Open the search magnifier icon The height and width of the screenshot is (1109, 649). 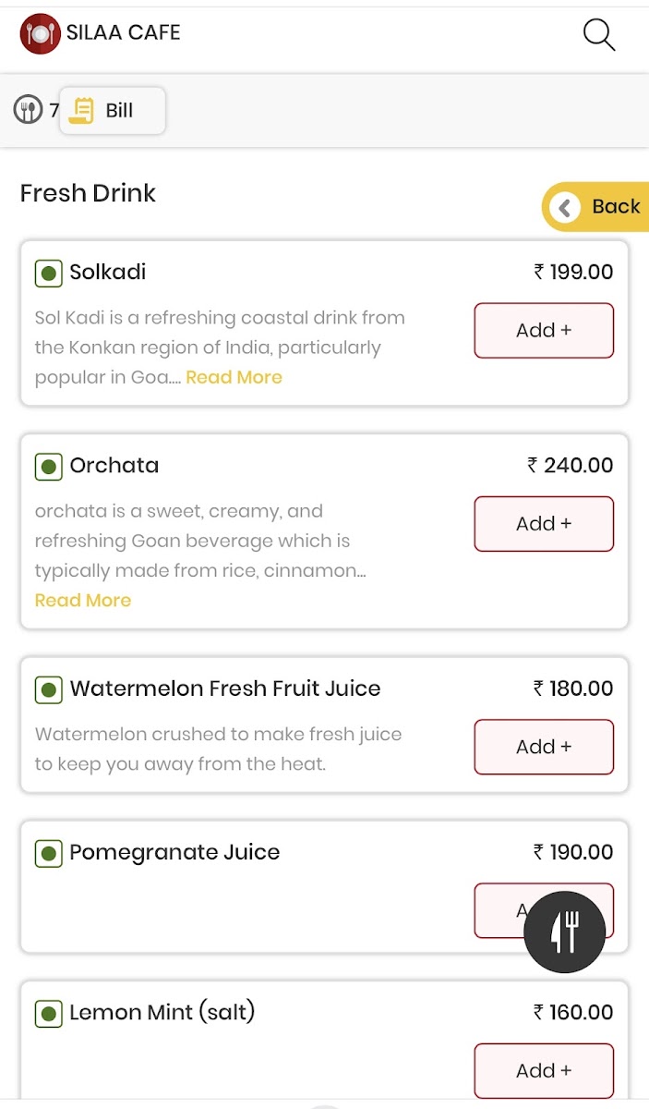tap(598, 35)
